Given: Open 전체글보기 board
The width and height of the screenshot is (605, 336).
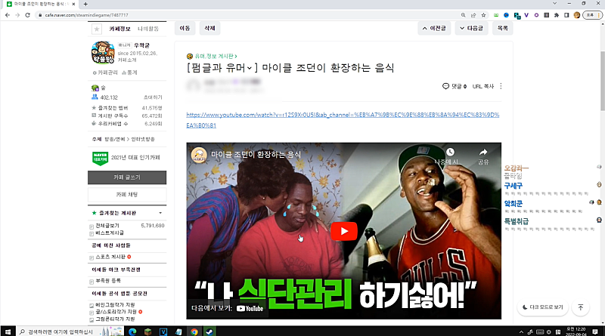Looking at the screenshot, I should coord(107,226).
